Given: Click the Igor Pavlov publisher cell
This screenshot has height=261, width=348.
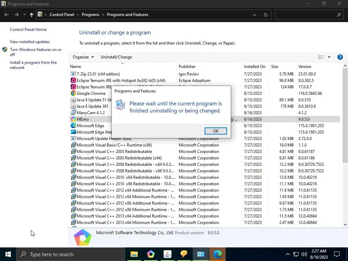Looking at the screenshot, I should pyautogui.click(x=189, y=74).
